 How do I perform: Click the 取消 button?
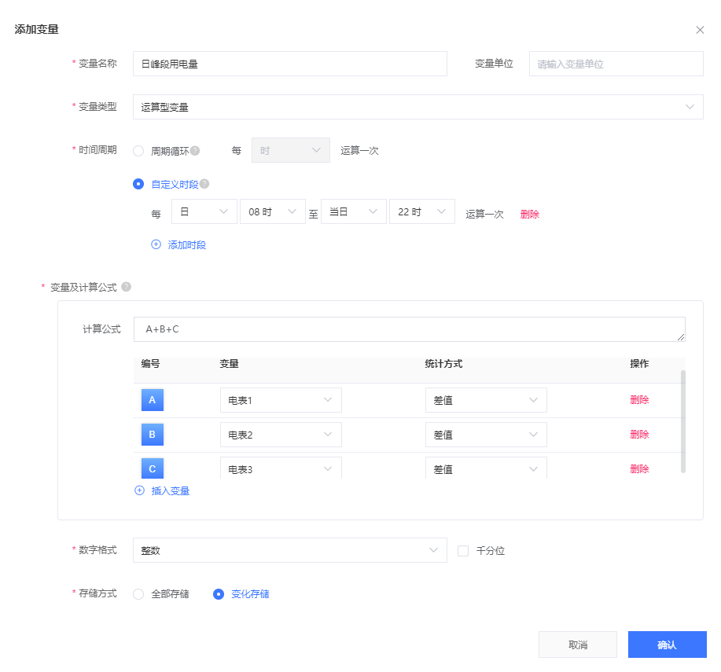point(577,644)
